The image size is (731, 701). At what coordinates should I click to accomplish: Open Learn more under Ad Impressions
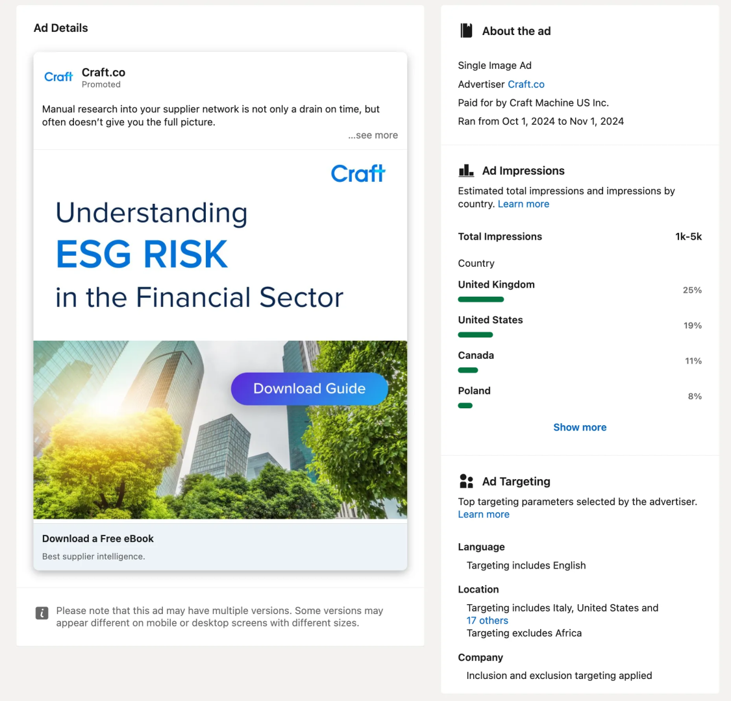(x=523, y=204)
